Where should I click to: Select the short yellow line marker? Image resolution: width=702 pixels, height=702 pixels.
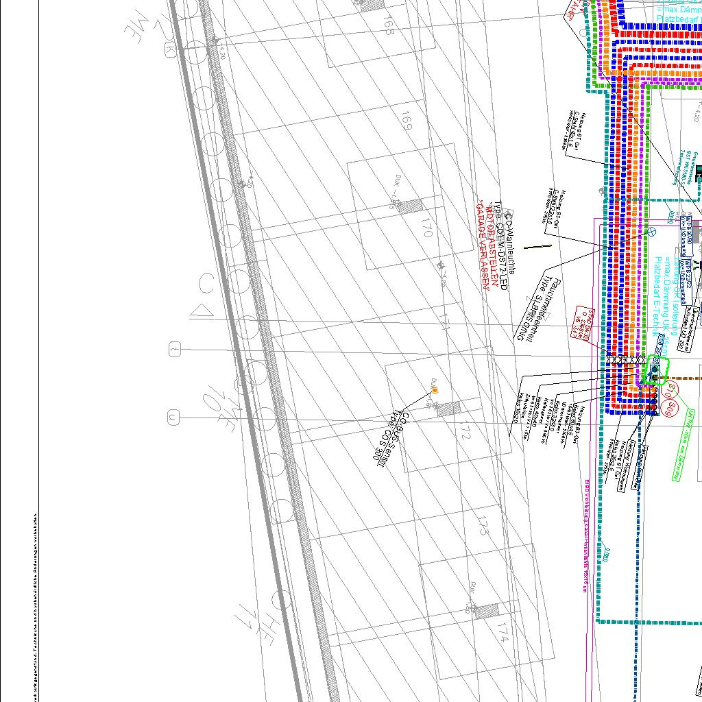[x=537, y=246]
